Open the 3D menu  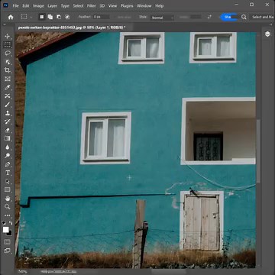click(102, 5)
